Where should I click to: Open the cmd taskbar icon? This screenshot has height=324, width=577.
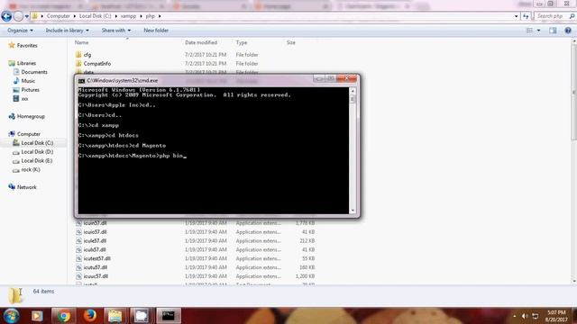coord(169,316)
